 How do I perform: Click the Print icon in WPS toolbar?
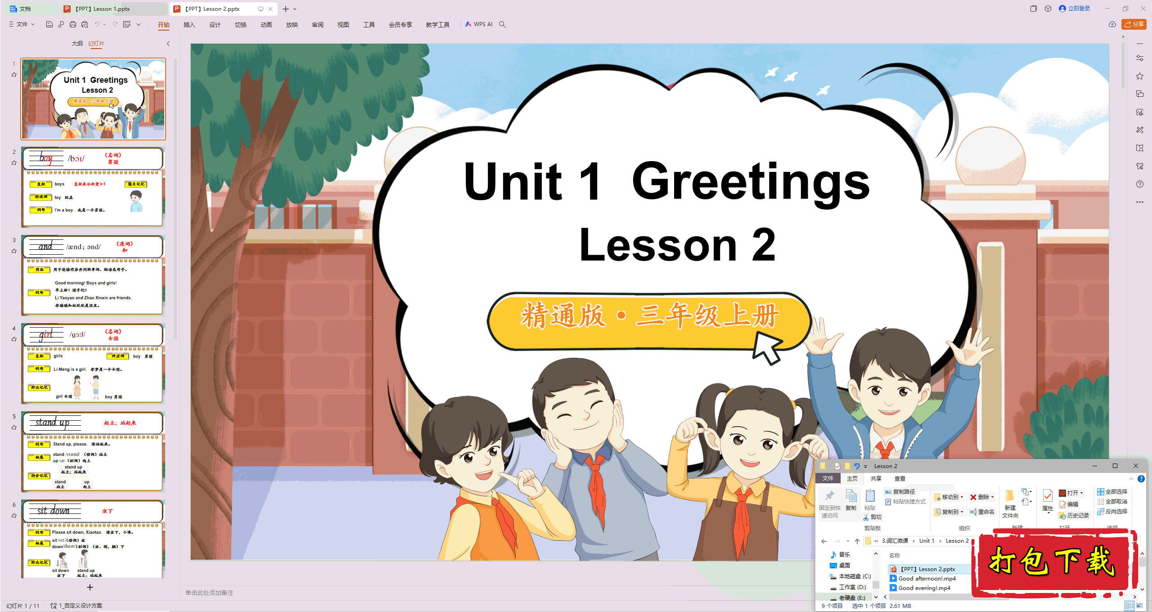[73, 24]
